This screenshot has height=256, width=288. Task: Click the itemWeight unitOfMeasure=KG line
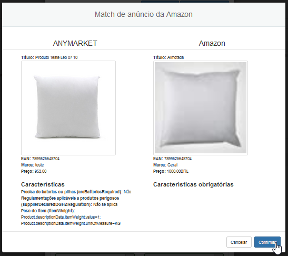click(71, 223)
